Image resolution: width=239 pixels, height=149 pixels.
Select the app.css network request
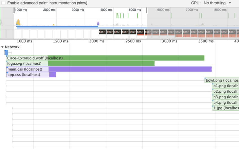[31, 75]
